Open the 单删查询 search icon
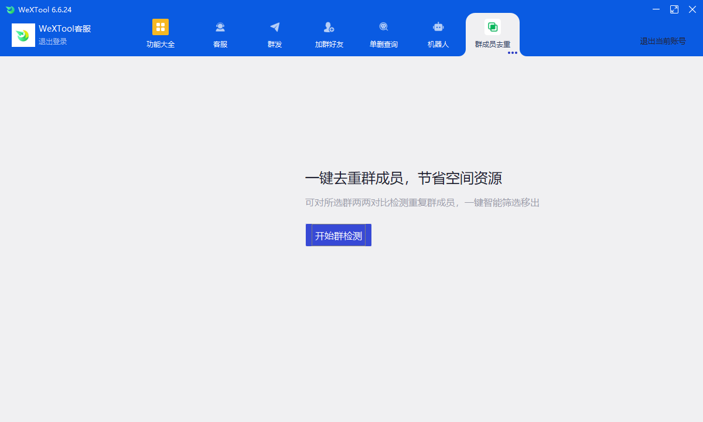The height and width of the screenshot is (422, 703). point(384,28)
